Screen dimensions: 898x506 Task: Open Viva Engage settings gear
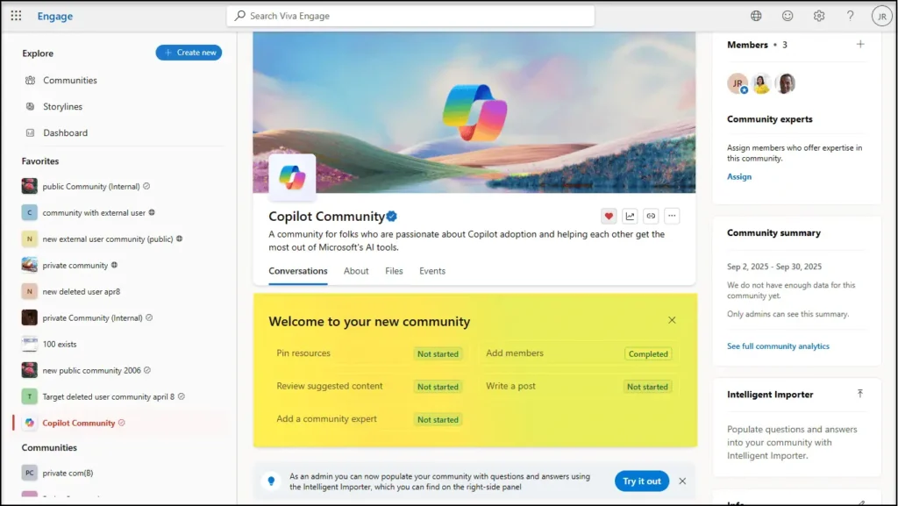click(x=818, y=15)
